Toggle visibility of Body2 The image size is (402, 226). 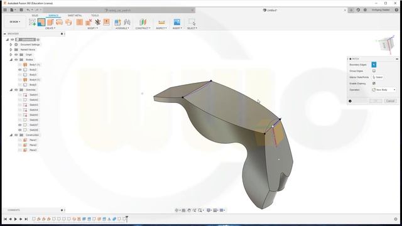pyautogui.click(x=20, y=70)
